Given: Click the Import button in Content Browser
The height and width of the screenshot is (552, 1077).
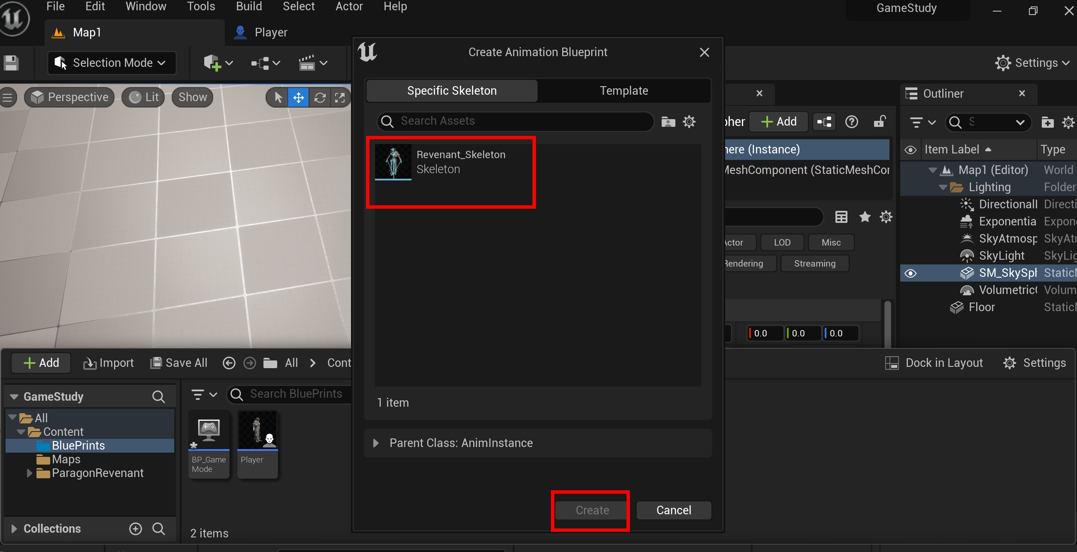Looking at the screenshot, I should (x=108, y=363).
